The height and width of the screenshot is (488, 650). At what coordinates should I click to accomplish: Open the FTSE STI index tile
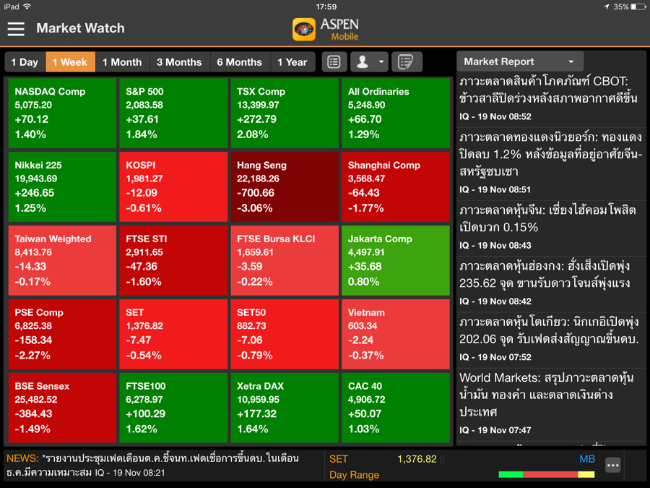click(x=173, y=260)
